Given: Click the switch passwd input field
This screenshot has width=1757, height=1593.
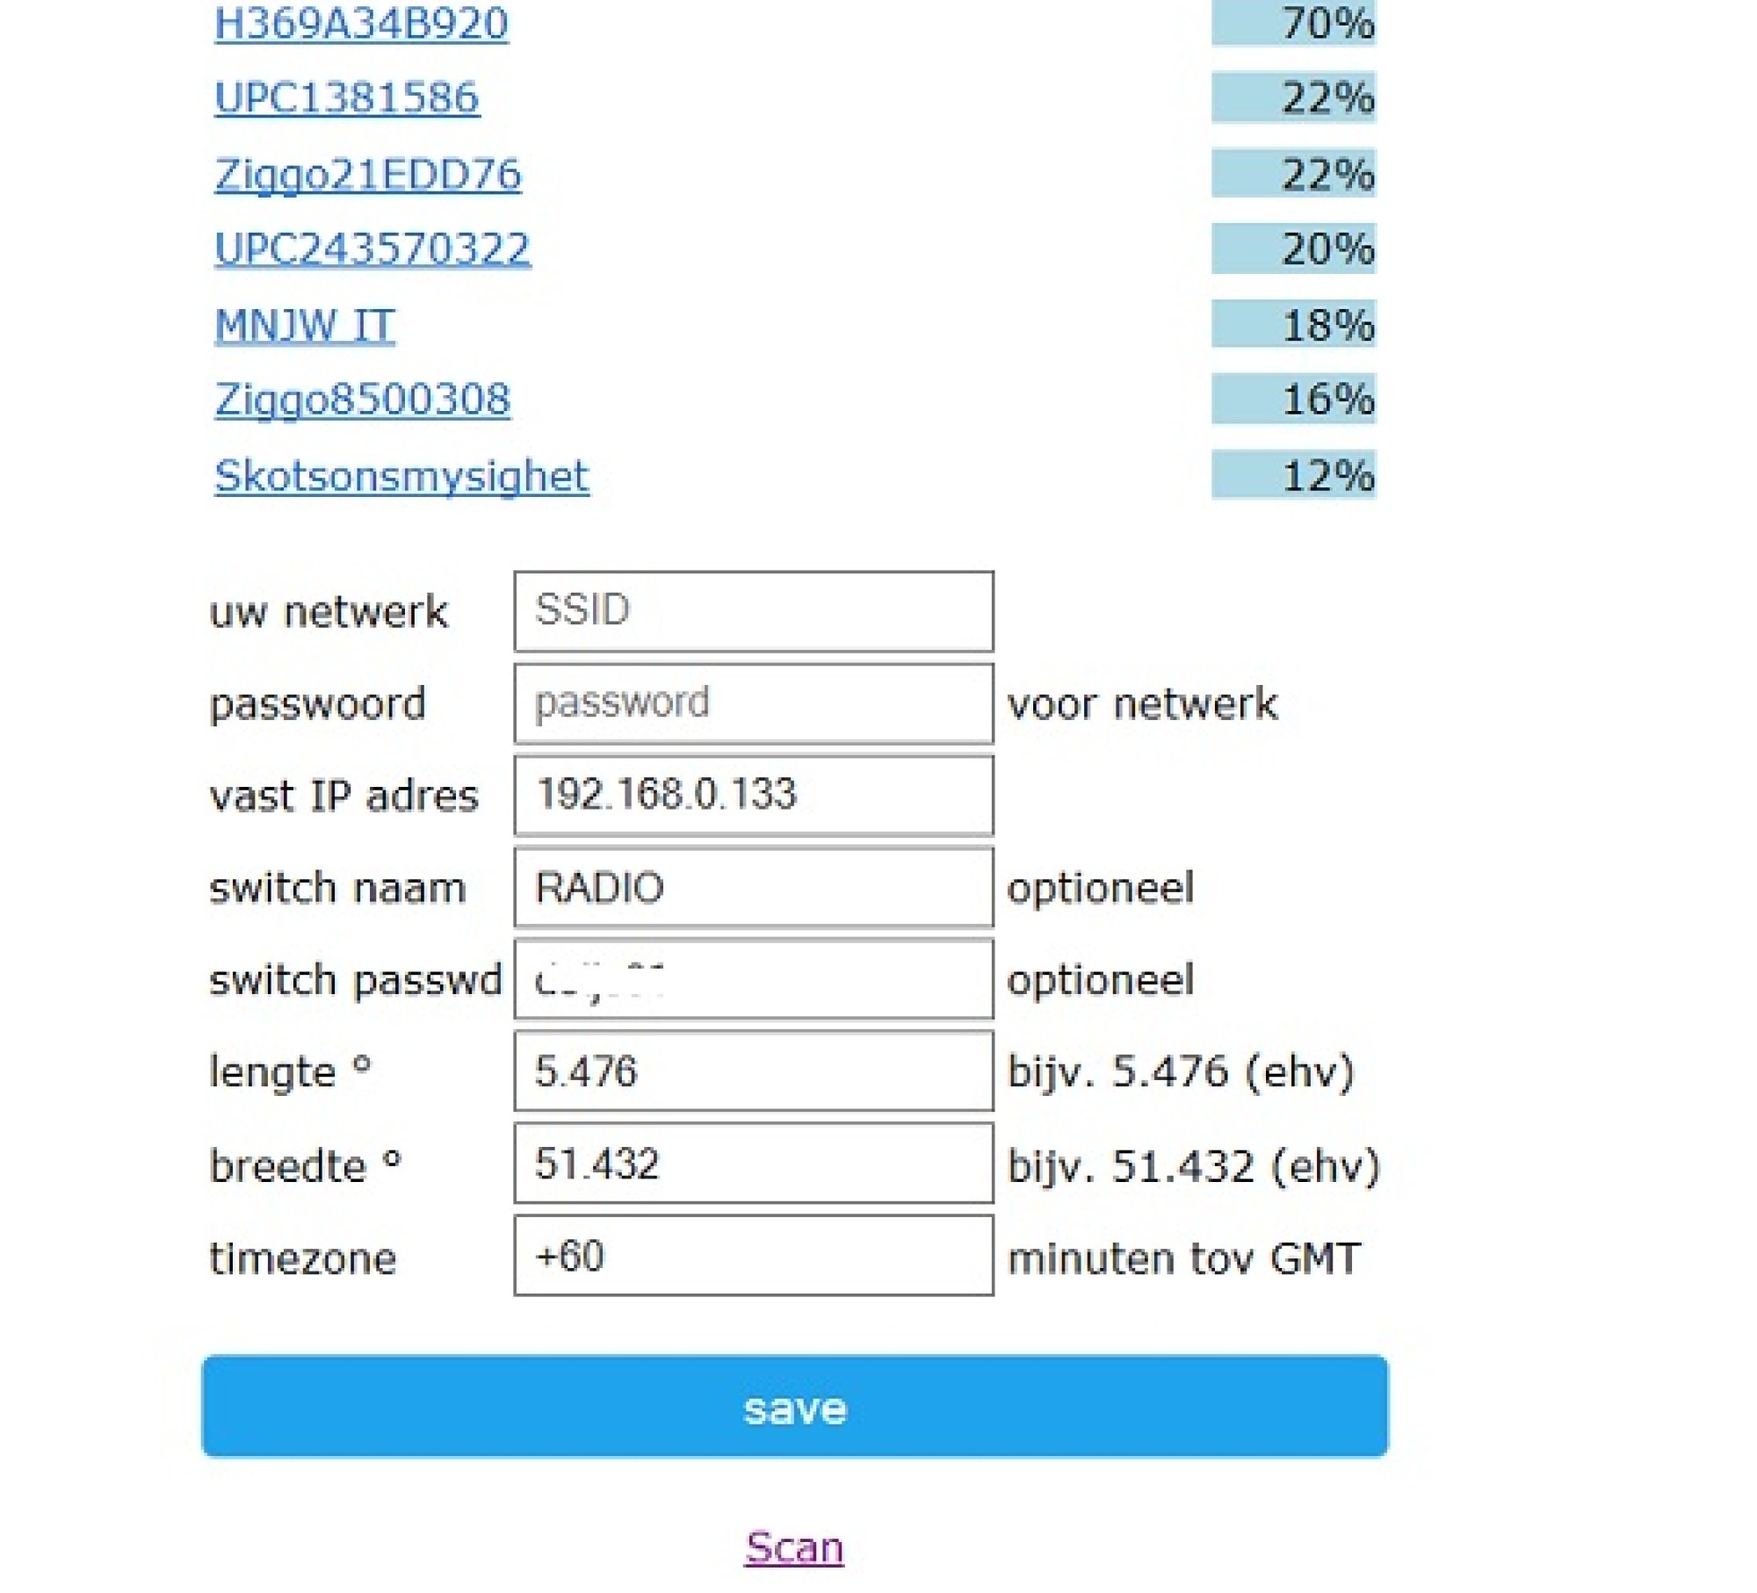Looking at the screenshot, I should click(x=754, y=979).
